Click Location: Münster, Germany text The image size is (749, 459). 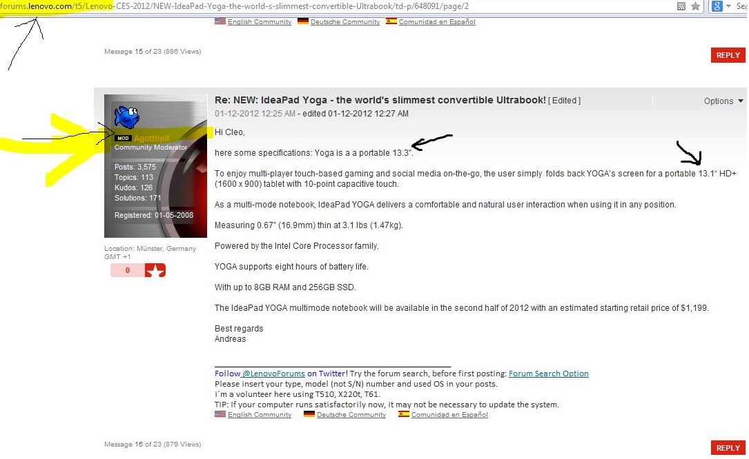(150, 249)
